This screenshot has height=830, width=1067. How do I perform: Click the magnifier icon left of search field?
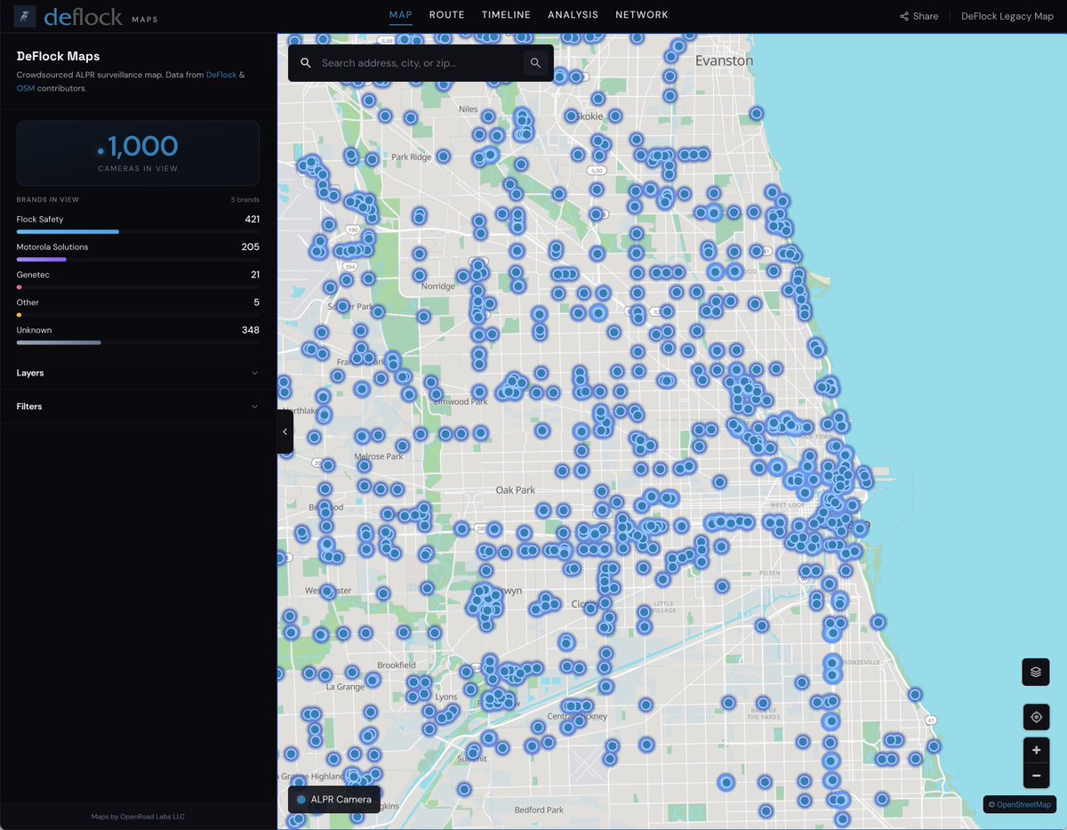tap(306, 63)
